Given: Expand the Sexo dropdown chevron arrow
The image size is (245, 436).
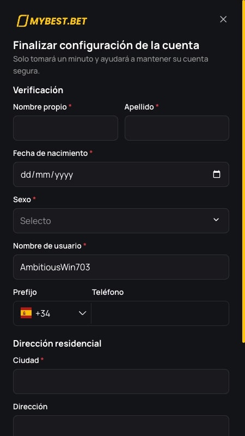Looking at the screenshot, I should point(216,220).
